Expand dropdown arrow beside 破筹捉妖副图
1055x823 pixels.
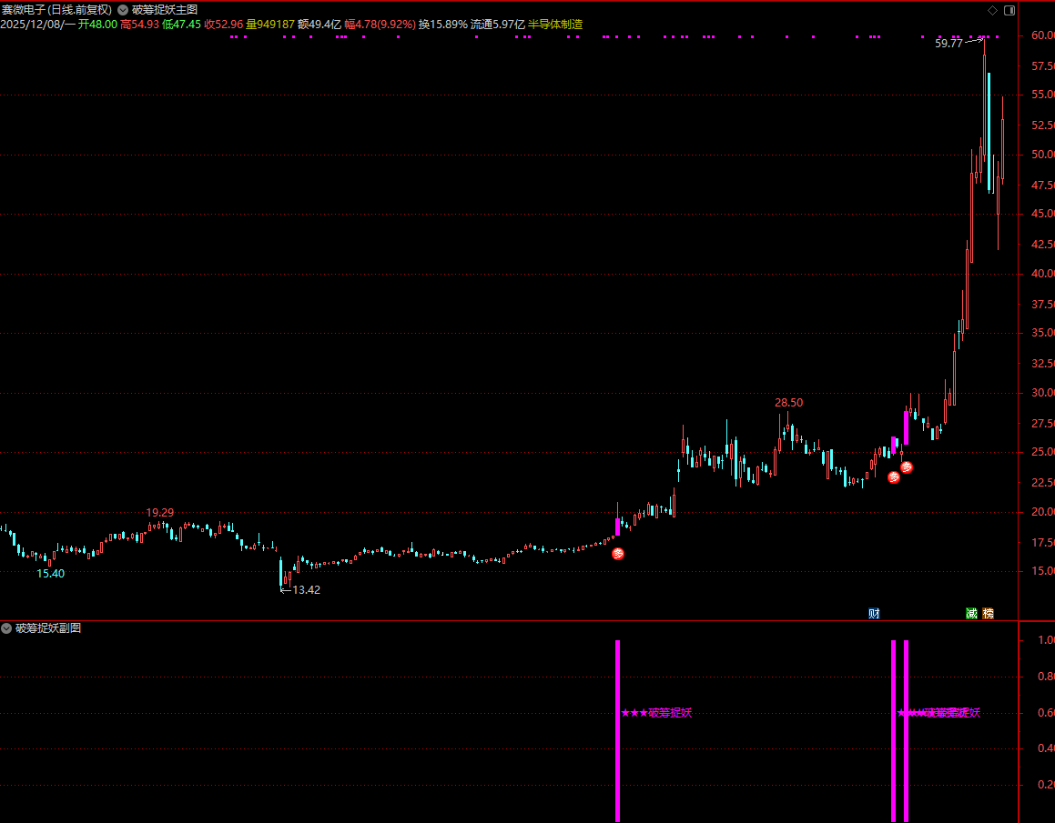[x=7, y=628]
